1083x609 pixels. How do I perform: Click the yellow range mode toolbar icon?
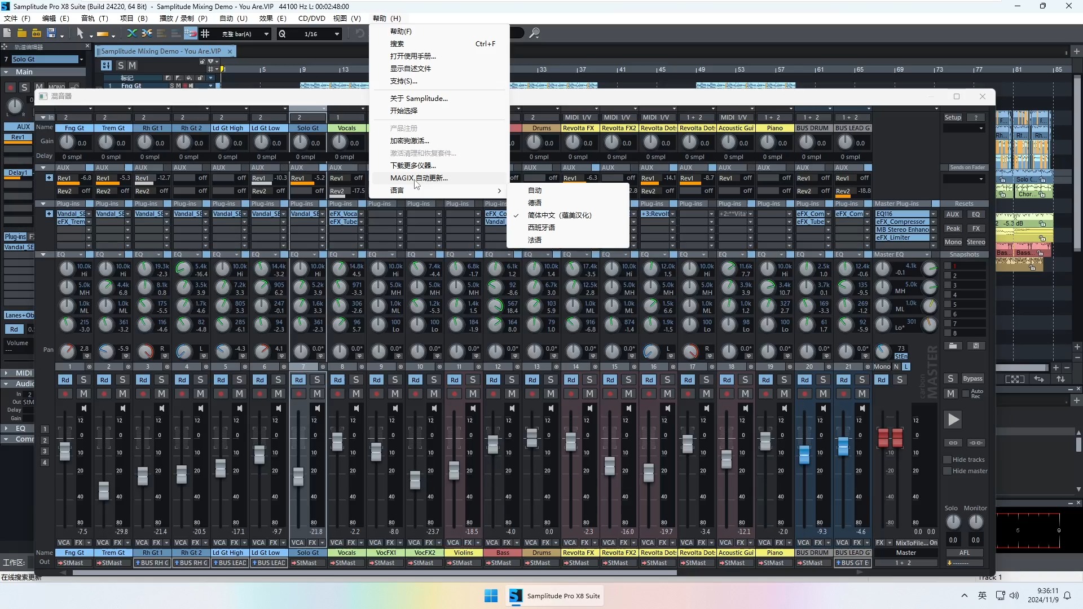tap(103, 34)
